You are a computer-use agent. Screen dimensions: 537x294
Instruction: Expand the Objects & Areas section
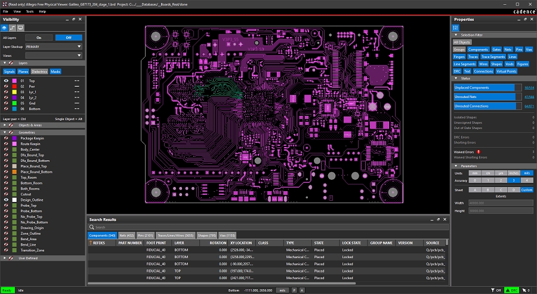pos(5,124)
